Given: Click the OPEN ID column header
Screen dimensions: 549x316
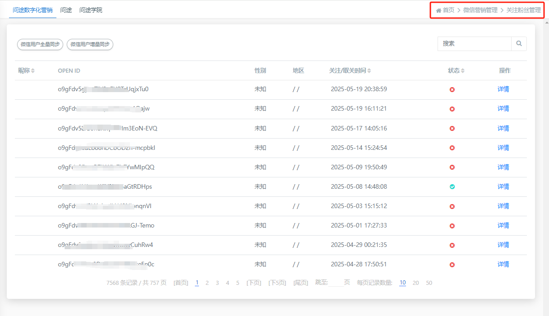Looking at the screenshot, I should 69,71.
